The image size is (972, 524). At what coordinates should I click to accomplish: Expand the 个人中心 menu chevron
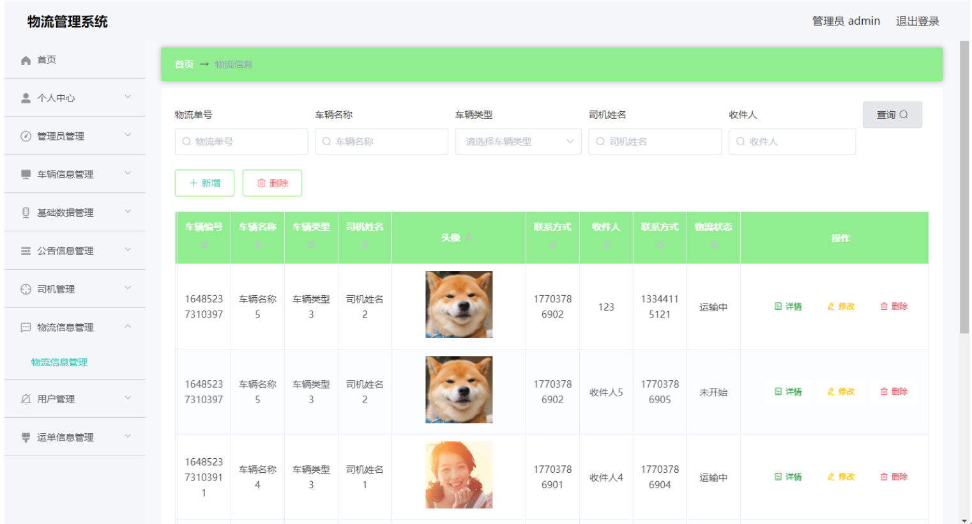(128, 97)
